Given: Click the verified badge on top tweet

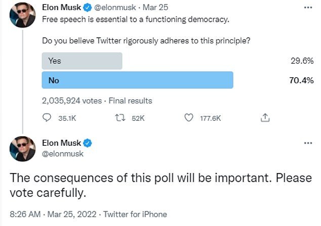Looking at the screenshot, I should (x=88, y=8).
